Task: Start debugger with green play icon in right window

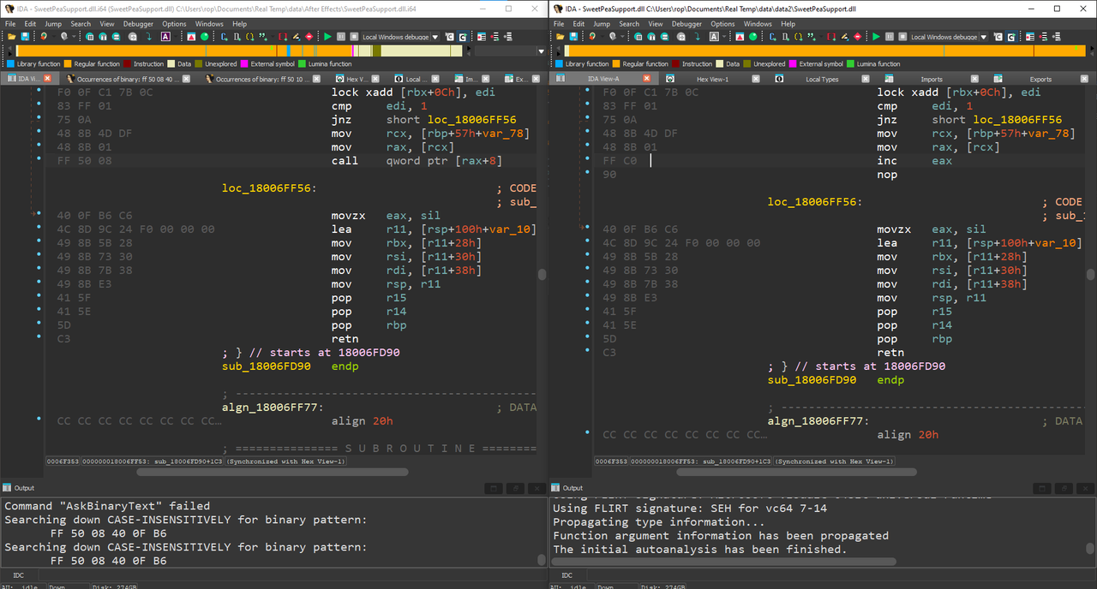Action: (x=876, y=37)
